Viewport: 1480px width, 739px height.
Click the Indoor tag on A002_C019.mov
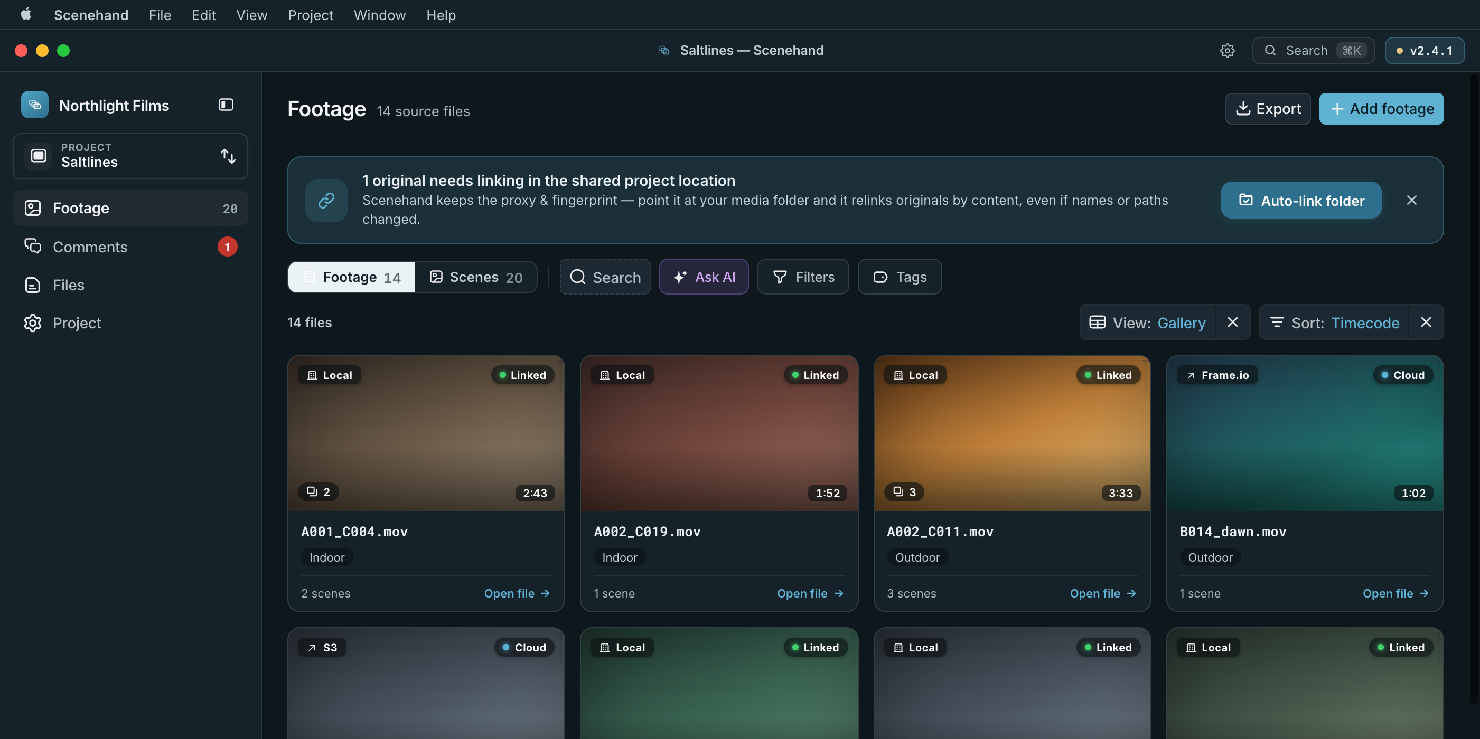coord(620,557)
